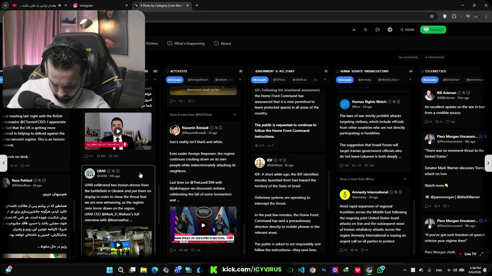This screenshot has height=276, width=492.
Task: Open Photoshop from the taskbar
Action: [324, 270]
